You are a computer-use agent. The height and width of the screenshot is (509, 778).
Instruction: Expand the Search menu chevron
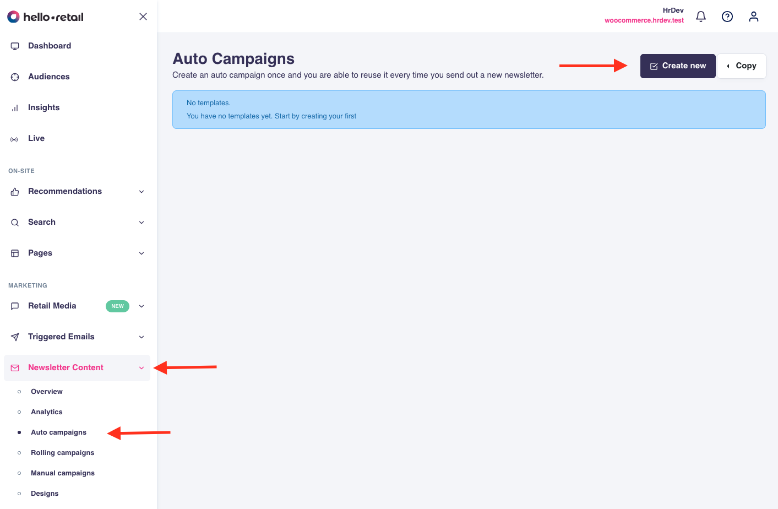pyautogui.click(x=142, y=223)
